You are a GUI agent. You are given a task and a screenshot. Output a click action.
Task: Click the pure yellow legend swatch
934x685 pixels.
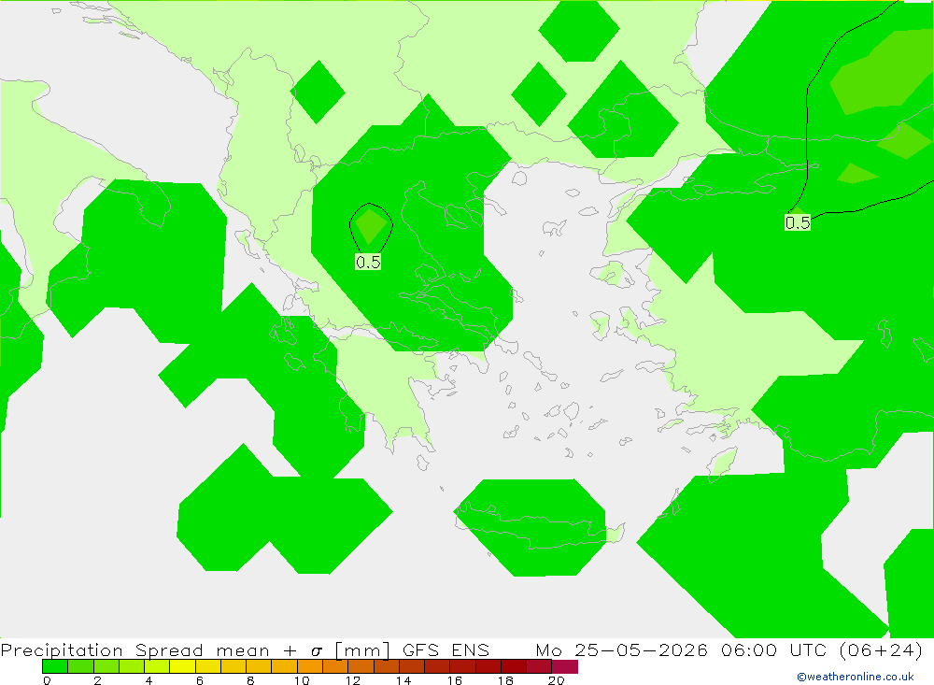point(182,666)
